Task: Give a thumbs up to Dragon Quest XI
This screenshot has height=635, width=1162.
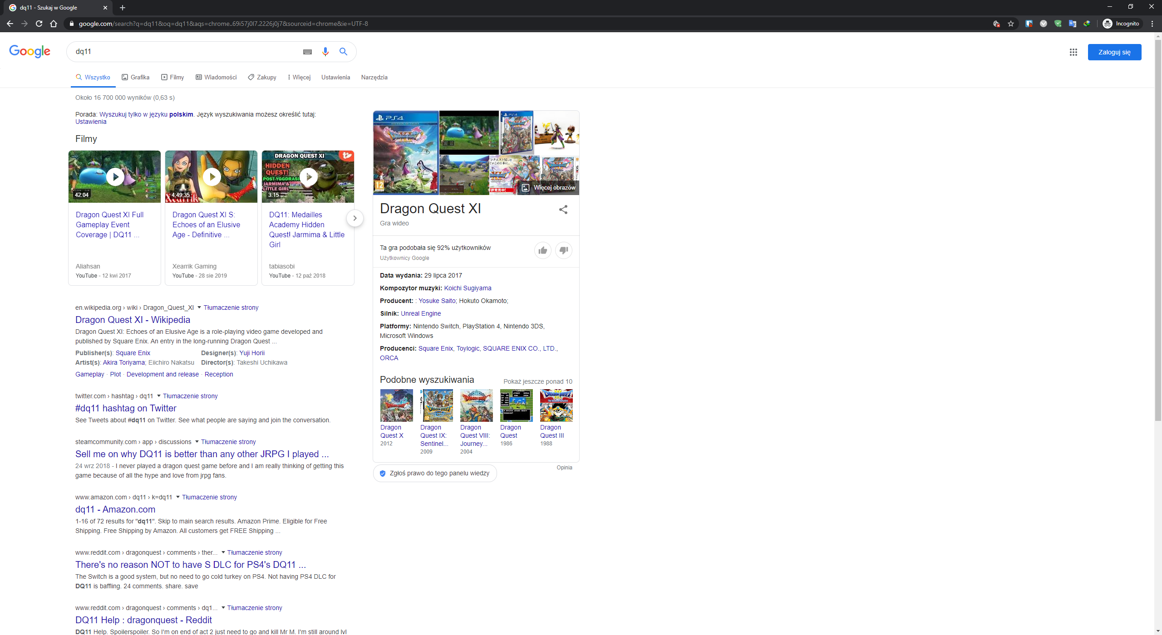Action: tap(543, 250)
